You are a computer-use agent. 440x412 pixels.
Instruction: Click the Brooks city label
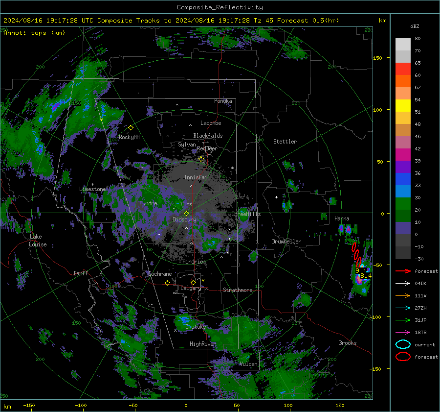coord(348,343)
